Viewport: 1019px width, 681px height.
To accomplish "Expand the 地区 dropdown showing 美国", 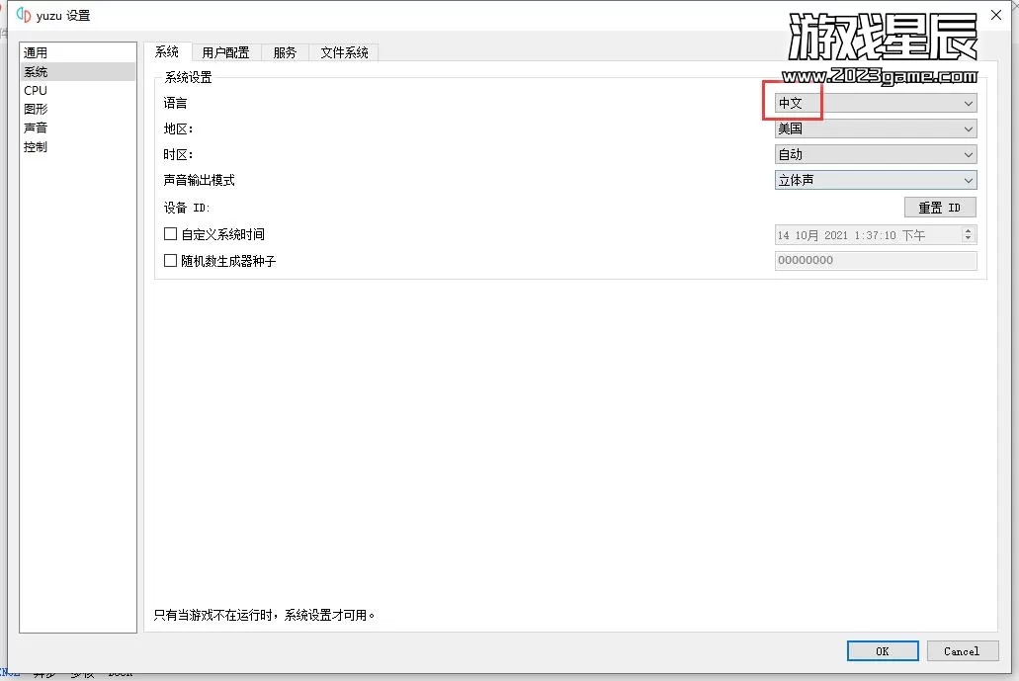I will (875, 128).
